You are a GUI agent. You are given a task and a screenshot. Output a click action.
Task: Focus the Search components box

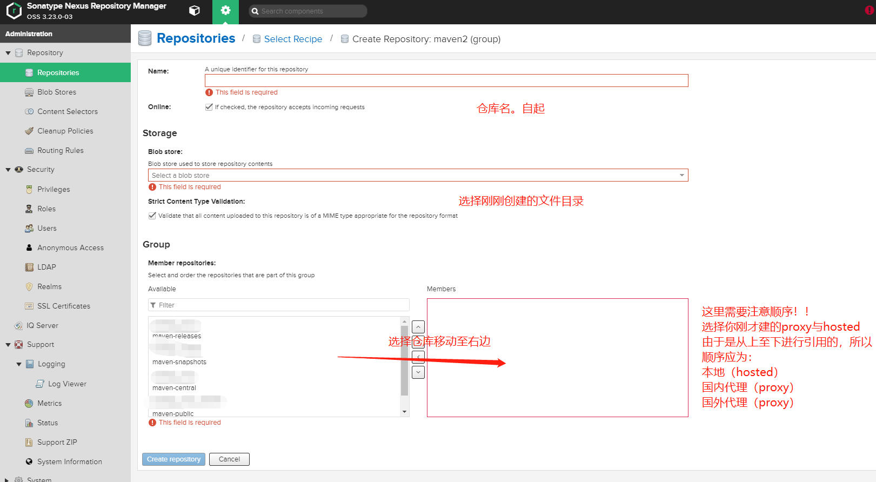pyautogui.click(x=308, y=11)
